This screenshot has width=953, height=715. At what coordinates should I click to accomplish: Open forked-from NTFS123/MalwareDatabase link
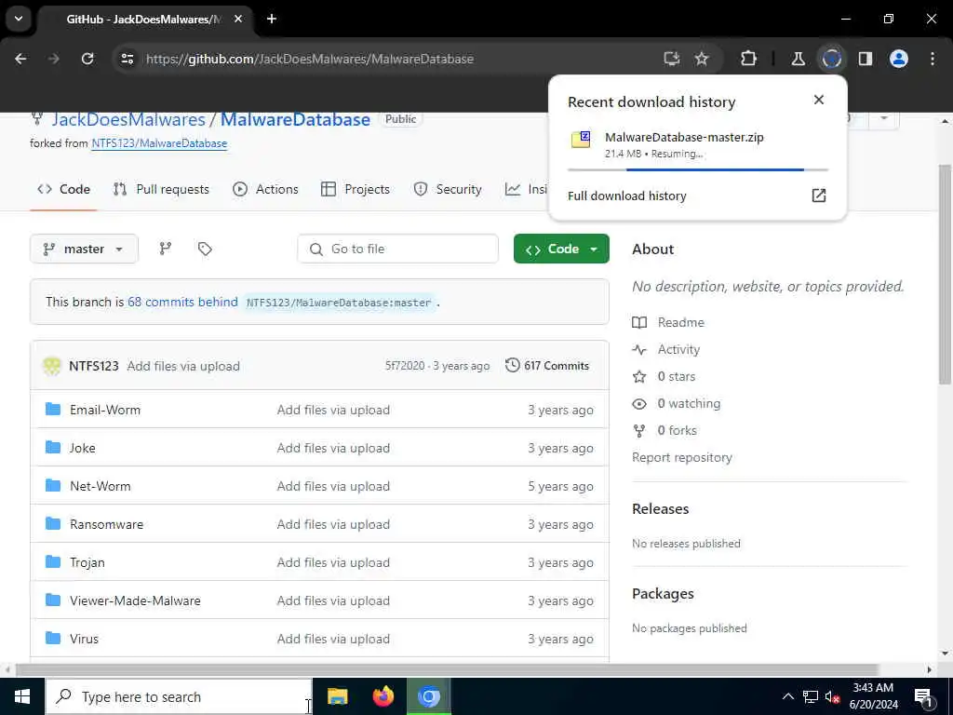[x=159, y=143]
